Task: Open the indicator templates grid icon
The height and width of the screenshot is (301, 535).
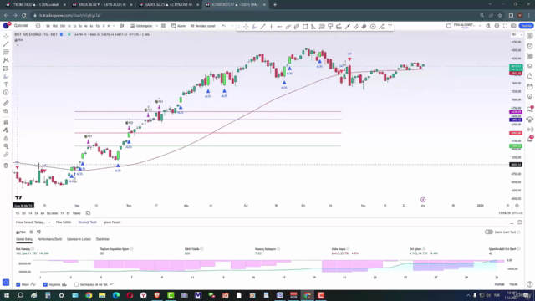Action: [164, 26]
